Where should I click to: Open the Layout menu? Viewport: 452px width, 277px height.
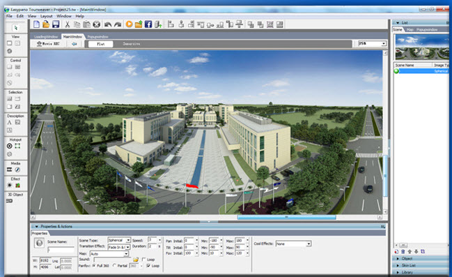46,16
